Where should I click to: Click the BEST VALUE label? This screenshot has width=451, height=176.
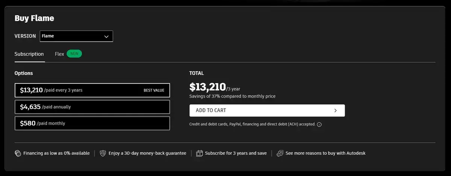click(154, 90)
